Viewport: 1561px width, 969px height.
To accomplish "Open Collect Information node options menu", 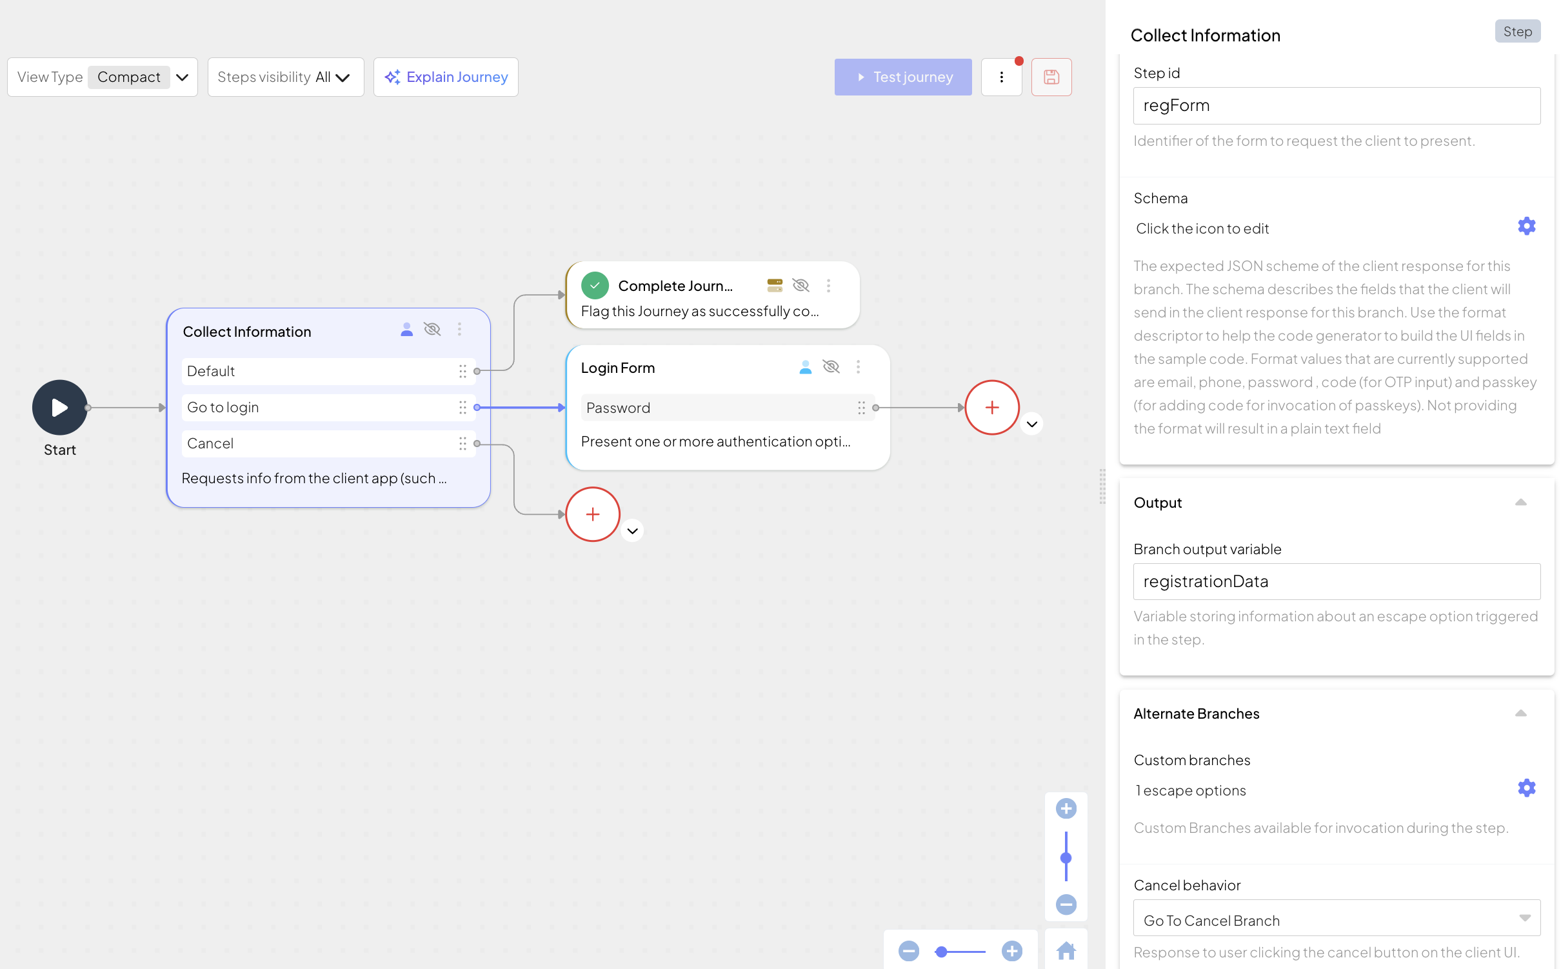I will pyautogui.click(x=459, y=330).
